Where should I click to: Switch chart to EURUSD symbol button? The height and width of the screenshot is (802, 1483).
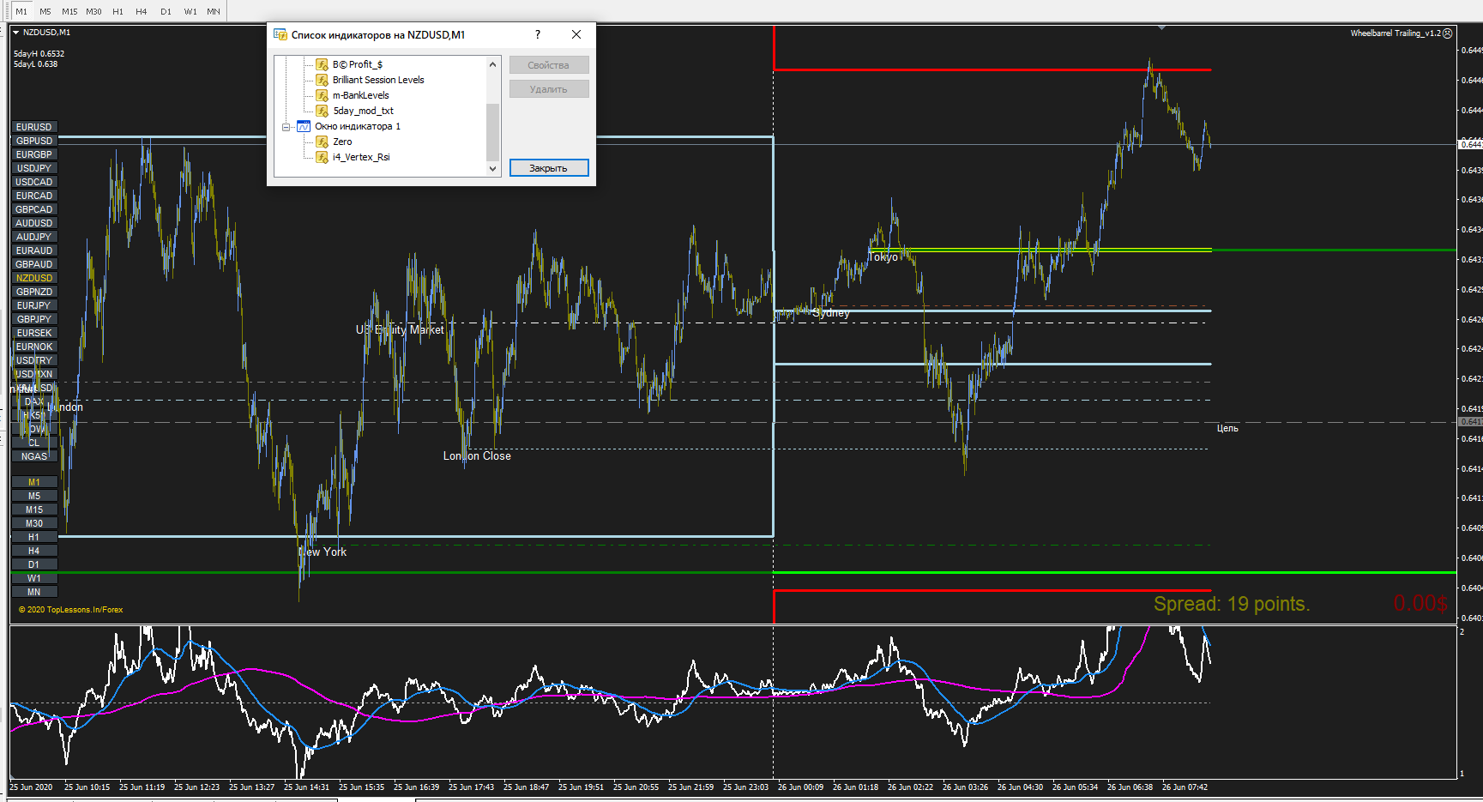click(34, 127)
